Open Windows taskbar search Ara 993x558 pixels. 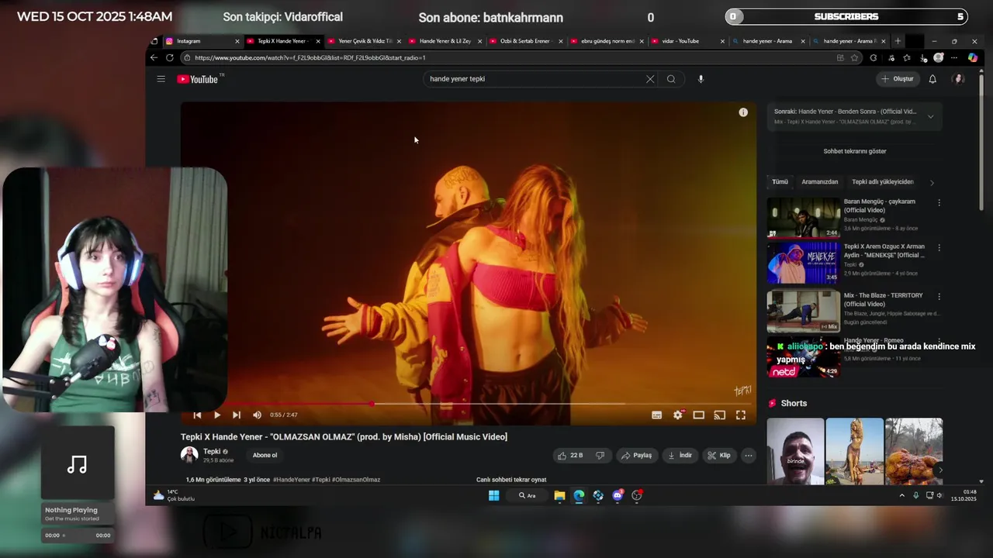click(x=528, y=495)
